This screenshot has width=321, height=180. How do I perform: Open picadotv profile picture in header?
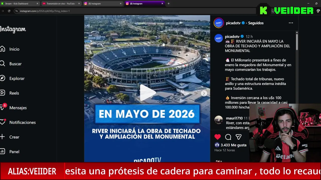coord(218,23)
